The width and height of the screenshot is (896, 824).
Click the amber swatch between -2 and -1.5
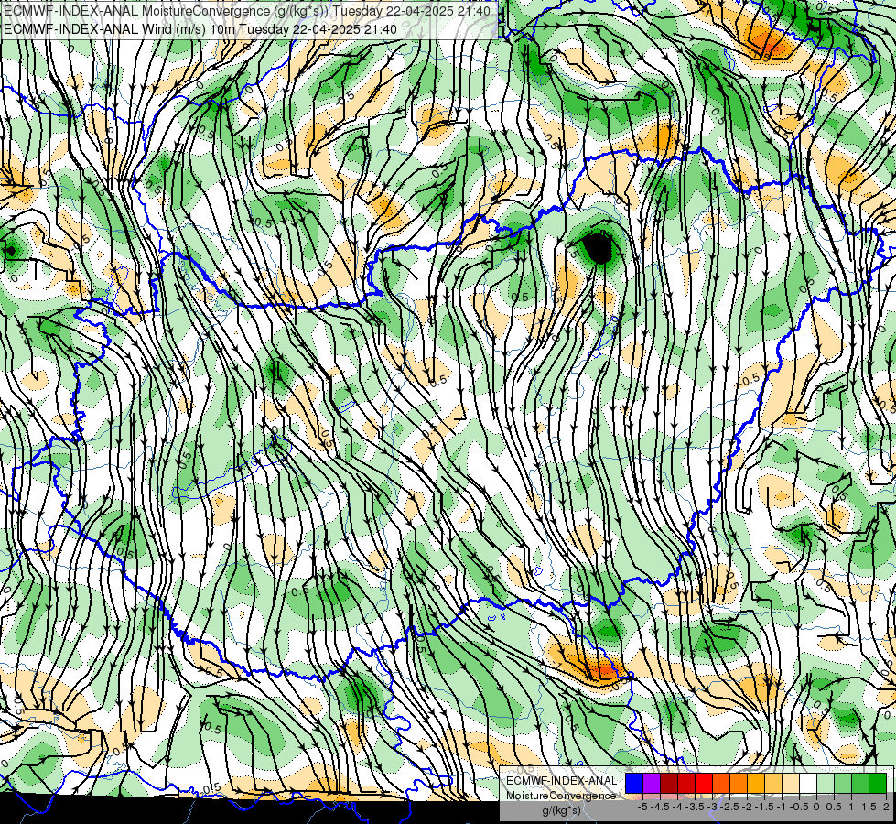[x=756, y=783]
